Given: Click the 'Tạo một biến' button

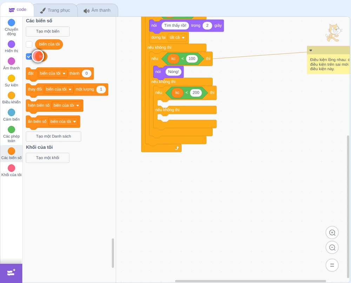Looking at the screenshot, I should [x=48, y=31].
